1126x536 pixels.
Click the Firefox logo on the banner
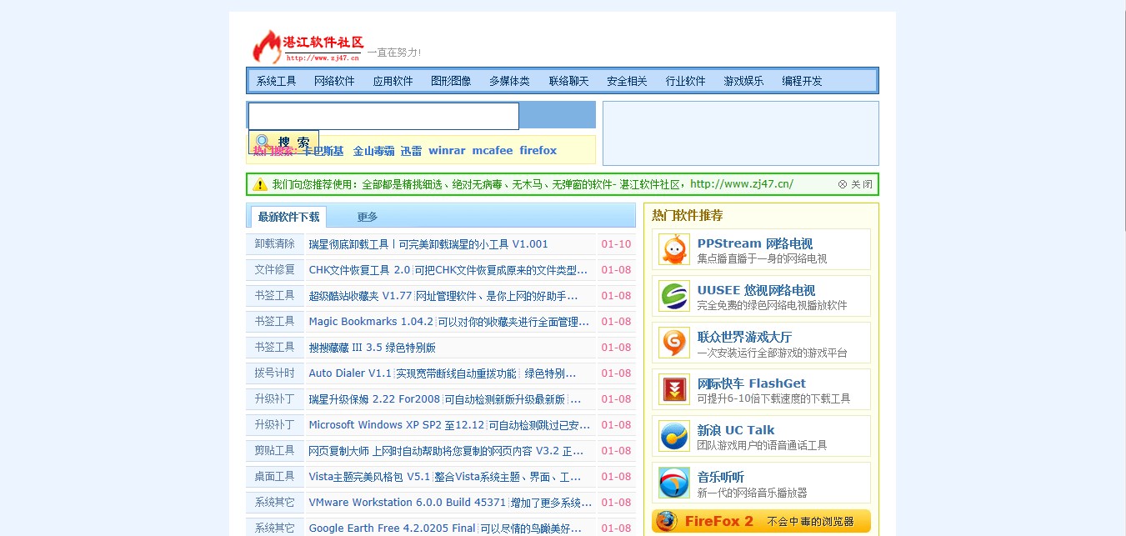click(666, 521)
